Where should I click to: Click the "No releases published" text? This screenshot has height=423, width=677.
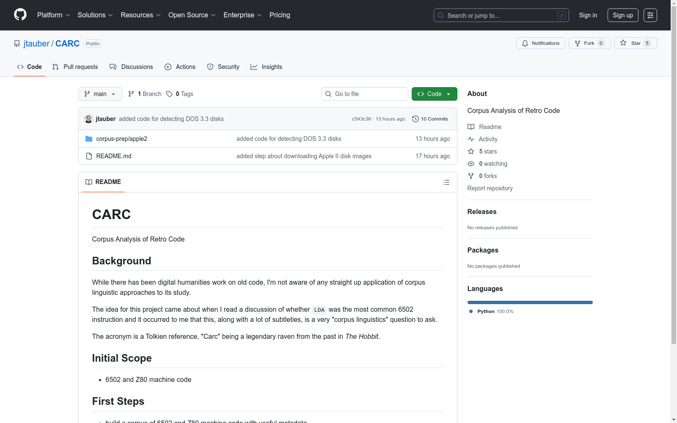(x=493, y=228)
